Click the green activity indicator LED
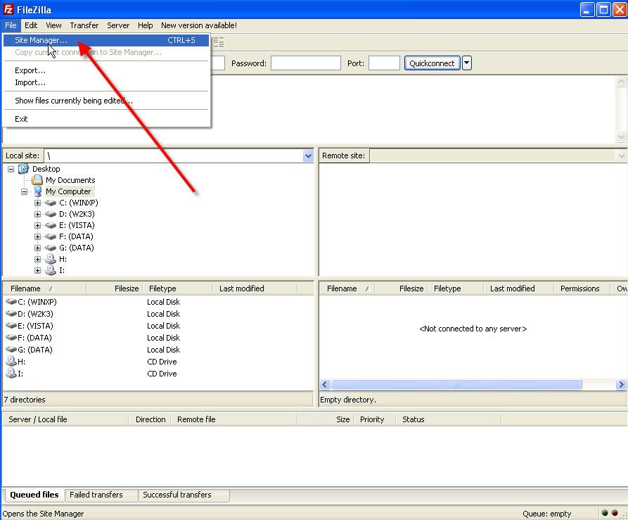Image resolution: width=628 pixels, height=520 pixels. (605, 513)
